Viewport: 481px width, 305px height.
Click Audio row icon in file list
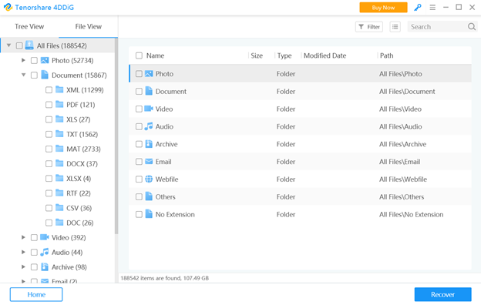(149, 126)
